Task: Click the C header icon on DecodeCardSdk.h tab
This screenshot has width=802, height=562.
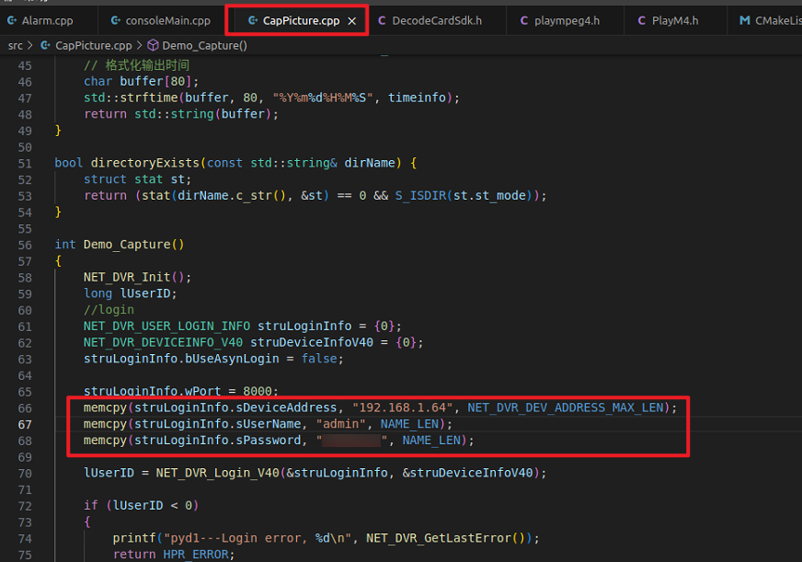Action: [x=382, y=20]
